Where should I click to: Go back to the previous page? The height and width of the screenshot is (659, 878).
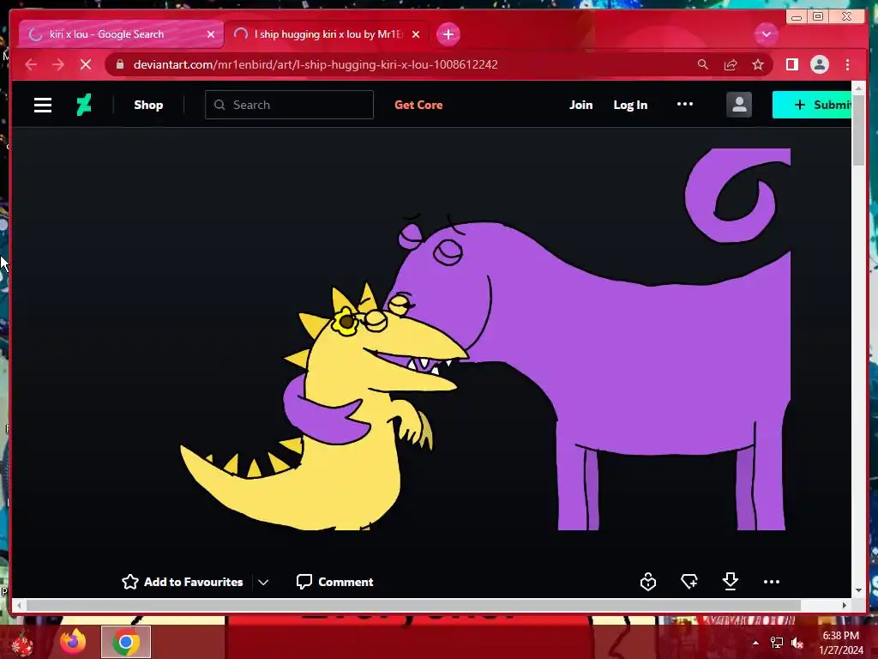[31, 64]
